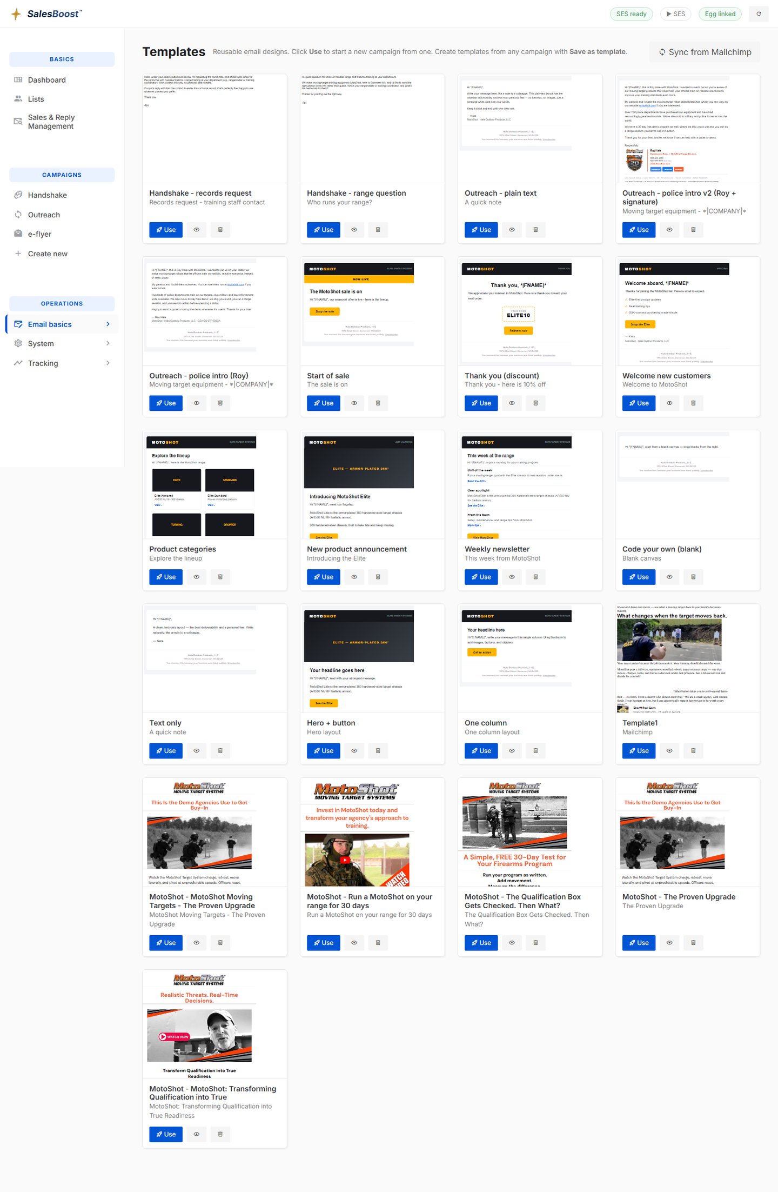This screenshot has width=778, height=1192.
Task: Preview the Welcome new customers template
Action: click(x=670, y=403)
